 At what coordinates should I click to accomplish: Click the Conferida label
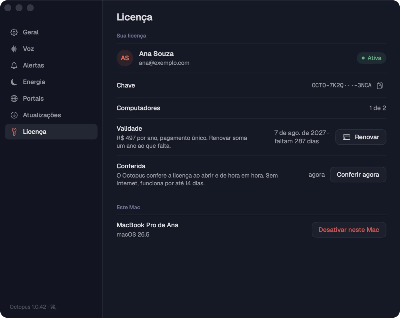point(131,166)
